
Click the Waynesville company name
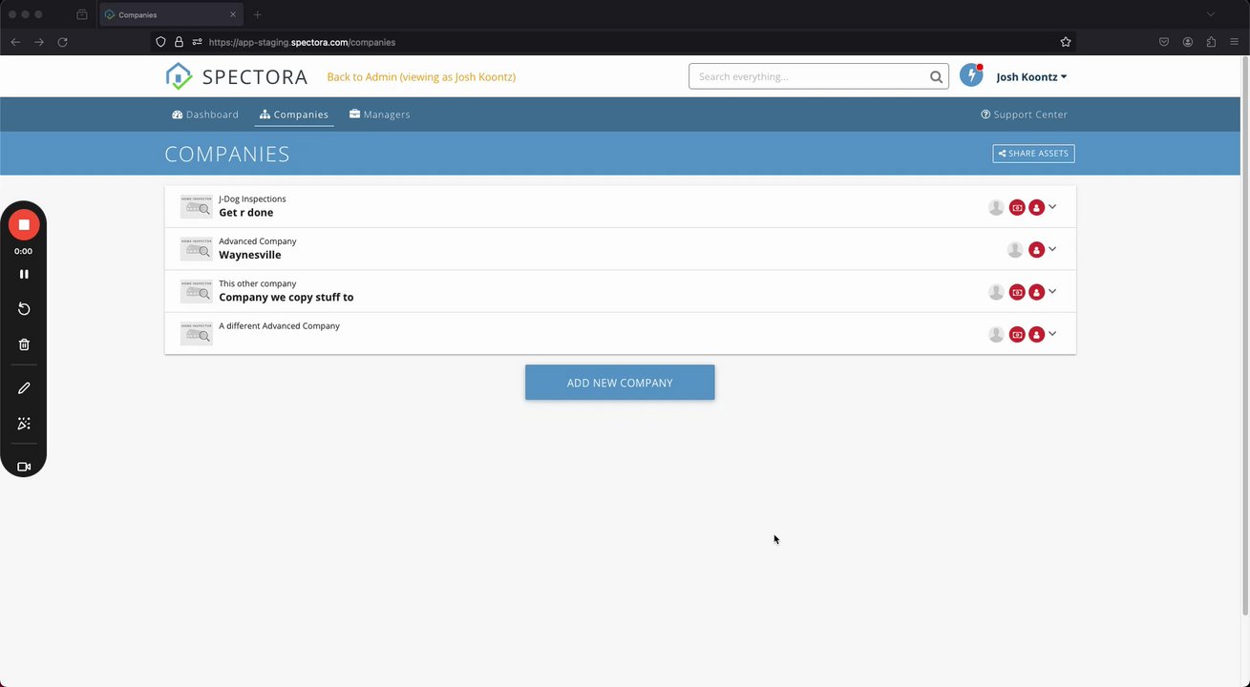pos(250,255)
